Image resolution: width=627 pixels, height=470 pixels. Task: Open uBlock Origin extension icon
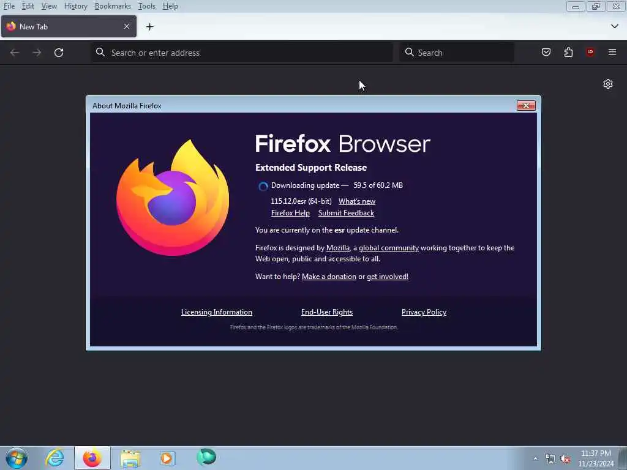(x=590, y=52)
